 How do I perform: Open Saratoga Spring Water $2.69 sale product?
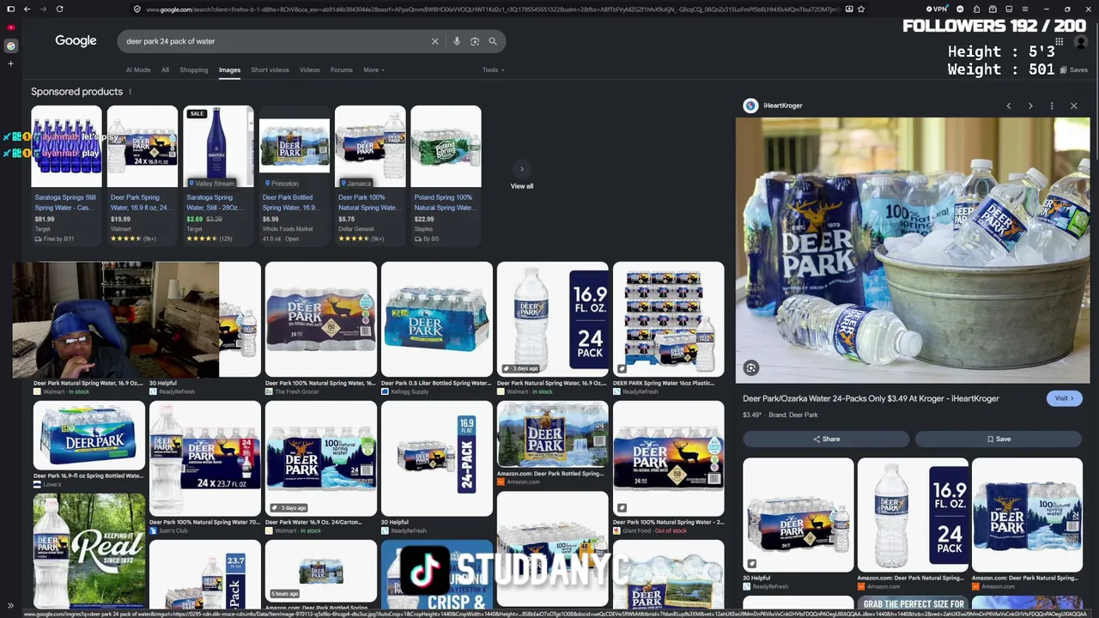[218, 175]
